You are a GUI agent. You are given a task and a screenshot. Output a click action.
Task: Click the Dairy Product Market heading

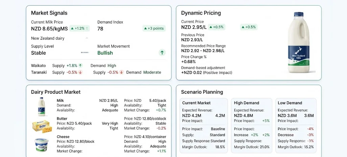tap(56, 92)
